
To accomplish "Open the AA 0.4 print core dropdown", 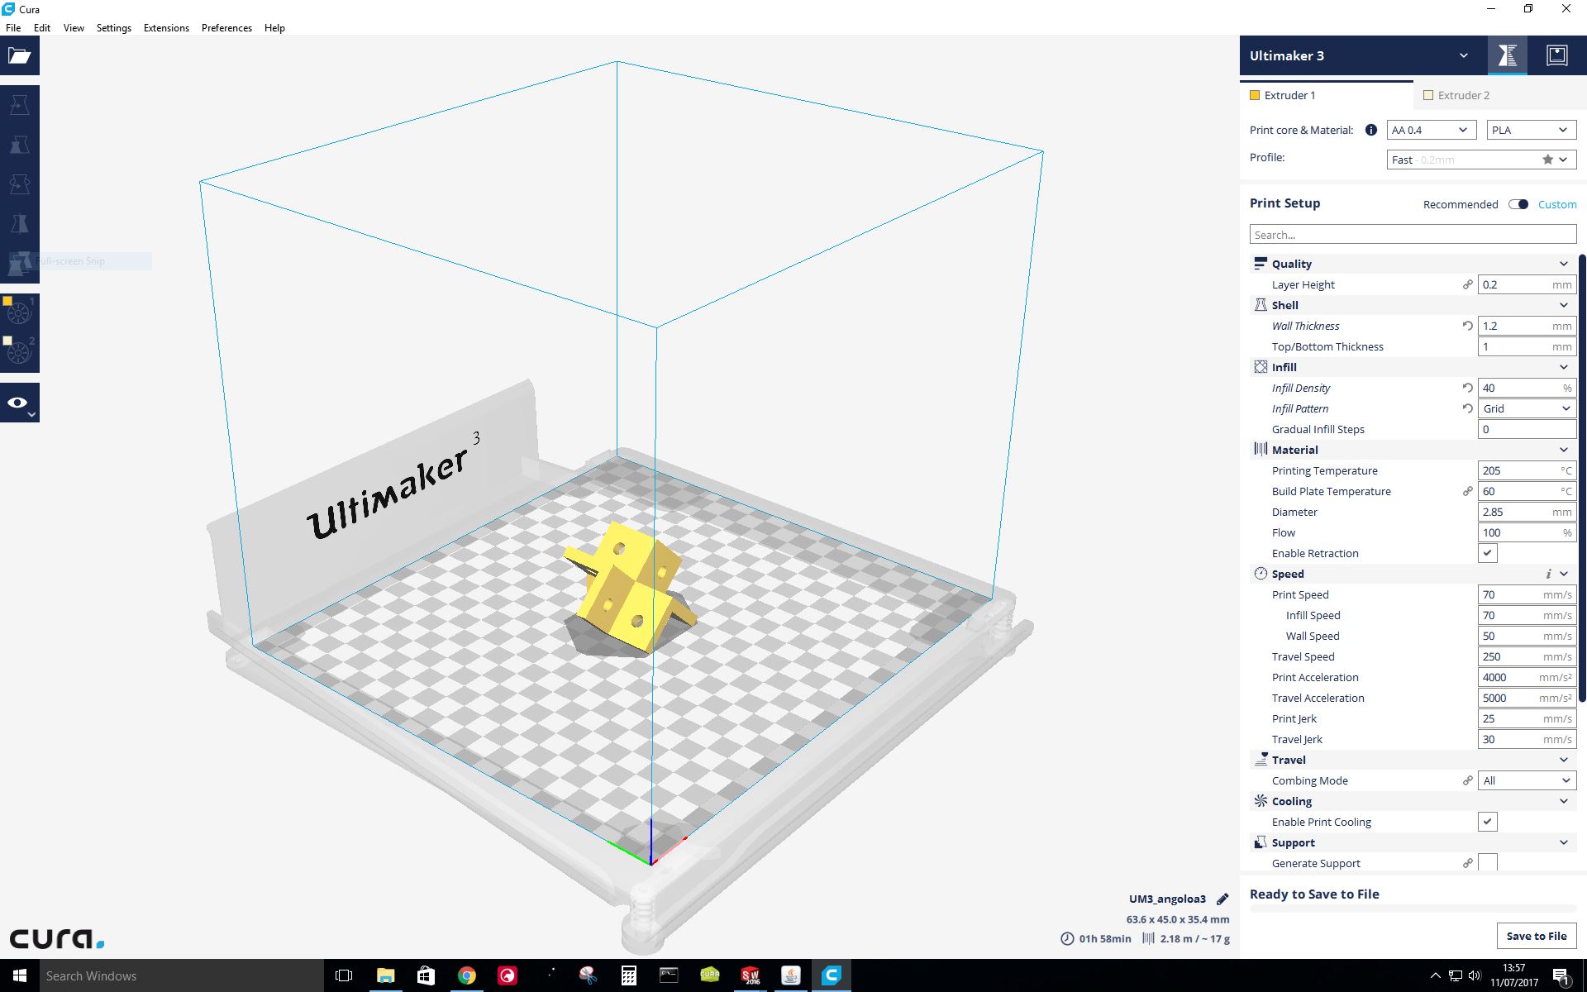I will [1431, 130].
